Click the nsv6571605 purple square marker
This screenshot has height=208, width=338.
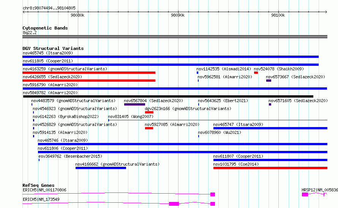tap(270, 104)
